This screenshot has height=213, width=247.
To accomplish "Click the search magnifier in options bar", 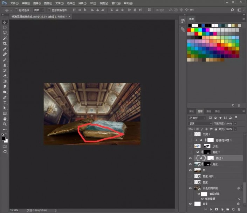I will (x=232, y=10).
